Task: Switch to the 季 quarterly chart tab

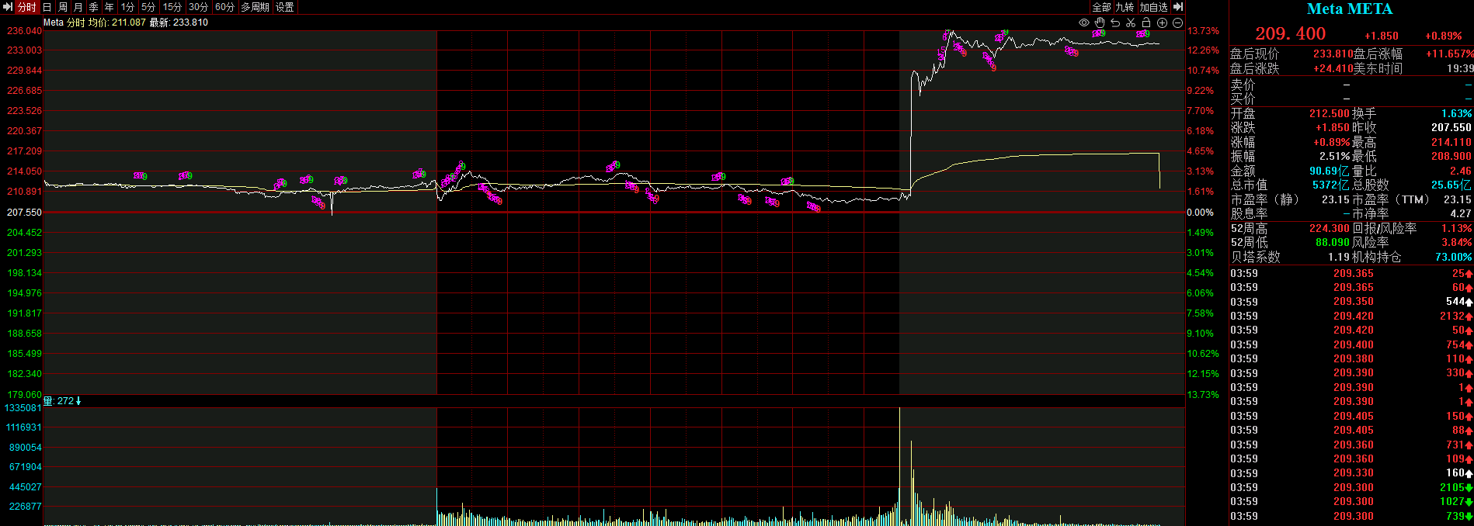Action: click(x=94, y=7)
